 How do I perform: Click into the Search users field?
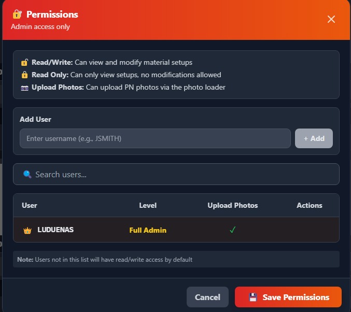[181, 174]
